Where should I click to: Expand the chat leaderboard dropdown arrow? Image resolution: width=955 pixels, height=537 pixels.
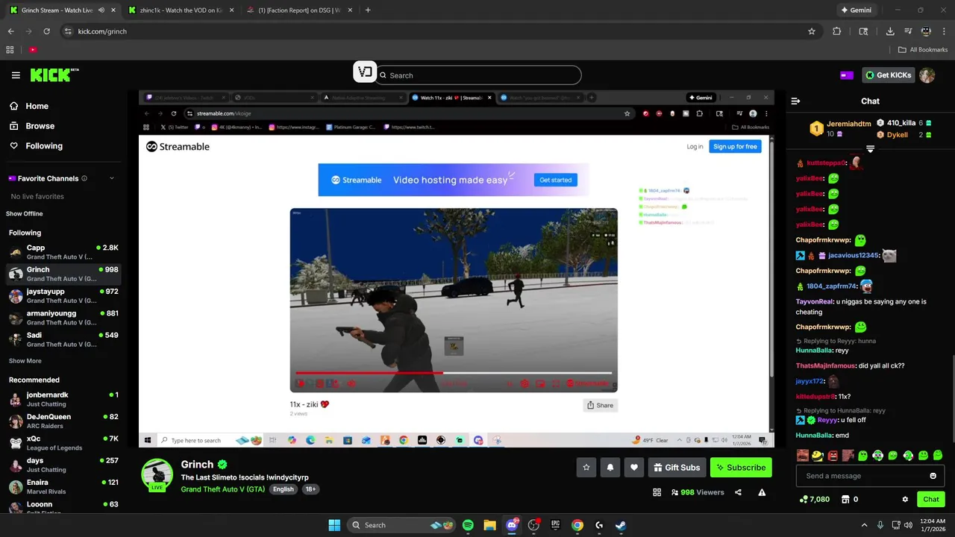pyautogui.click(x=870, y=148)
